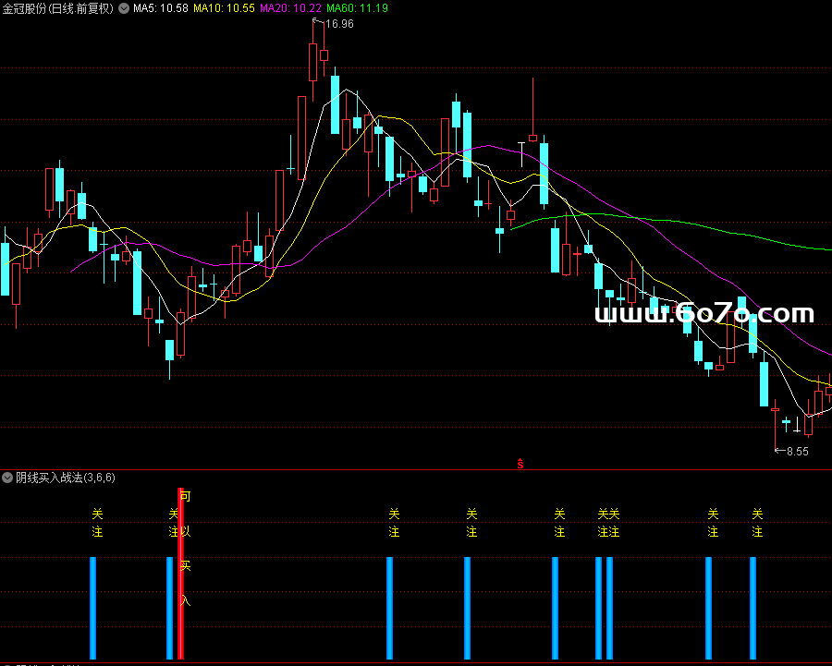Select the yellow MA10: 10.55 label

[x=224, y=8]
